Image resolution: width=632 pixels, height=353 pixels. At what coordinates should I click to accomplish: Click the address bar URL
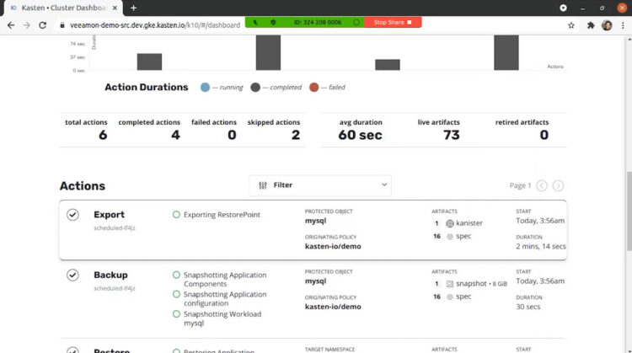click(x=155, y=25)
